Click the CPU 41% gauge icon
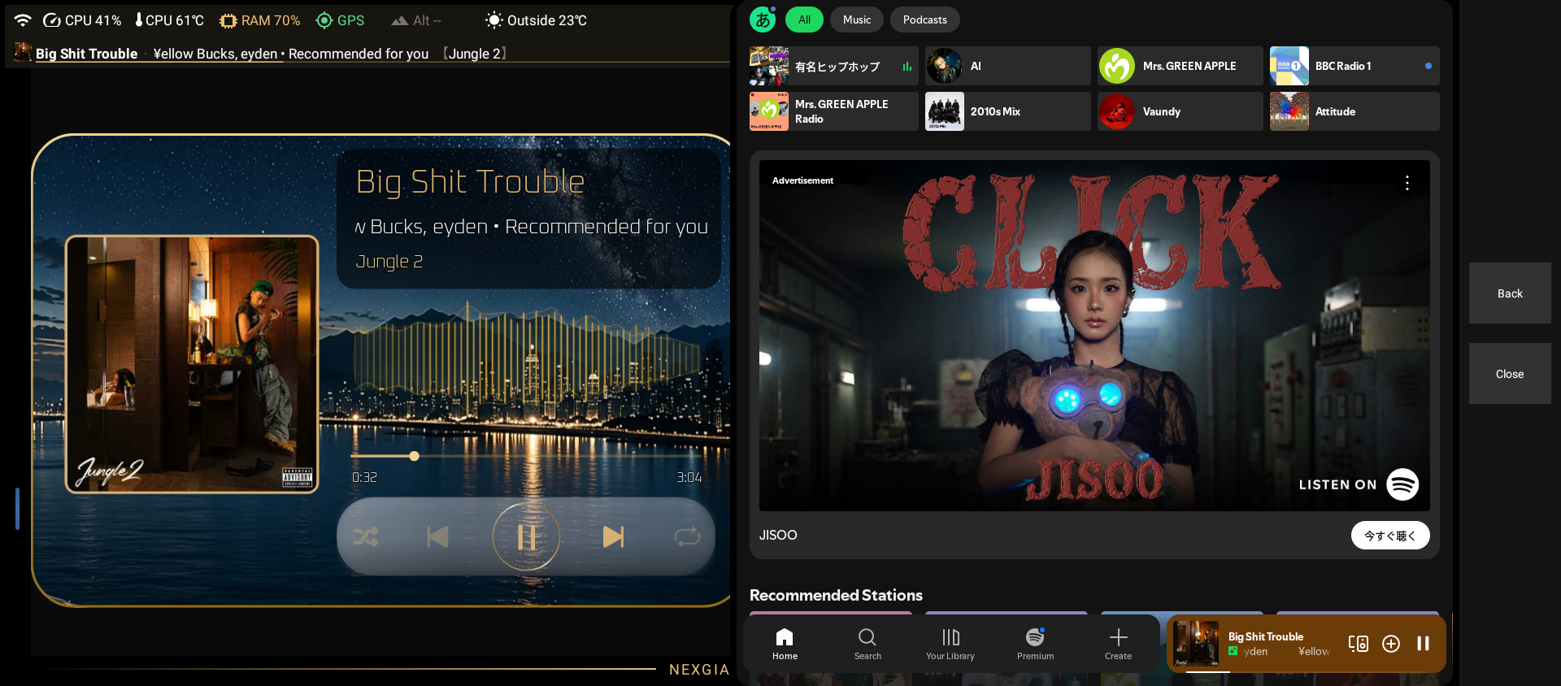The width and height of the screenshot is (1561, 686). pyautogui.click(x=52, y=20)
